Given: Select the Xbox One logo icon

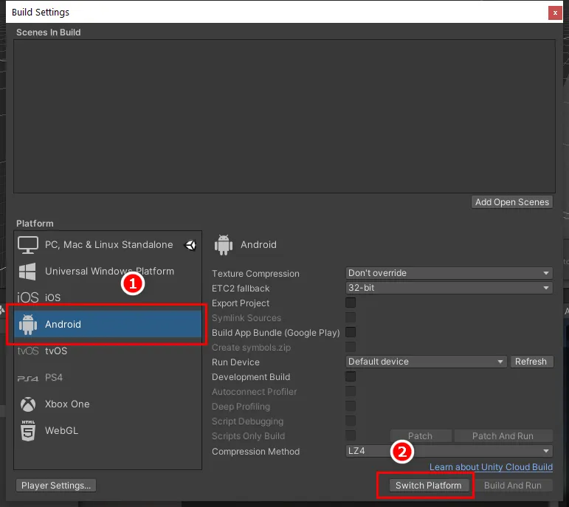Looking at the screenshot, I should pos(28,404).
